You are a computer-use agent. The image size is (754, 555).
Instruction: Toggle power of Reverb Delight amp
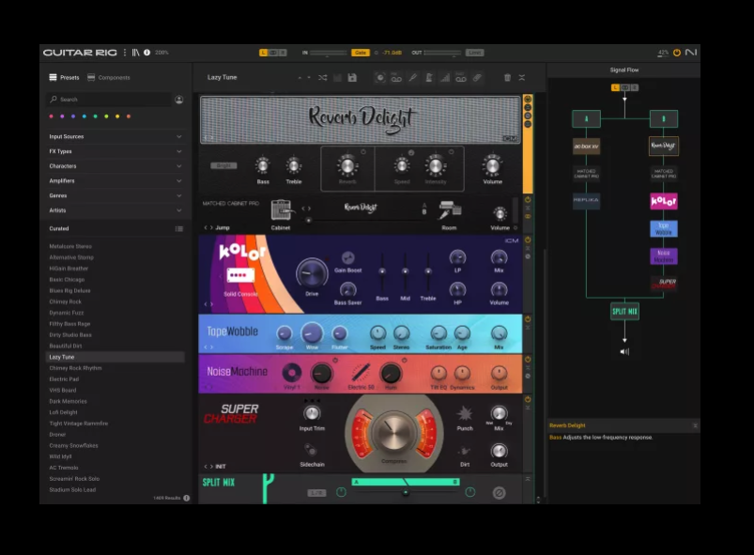point(528,99)
